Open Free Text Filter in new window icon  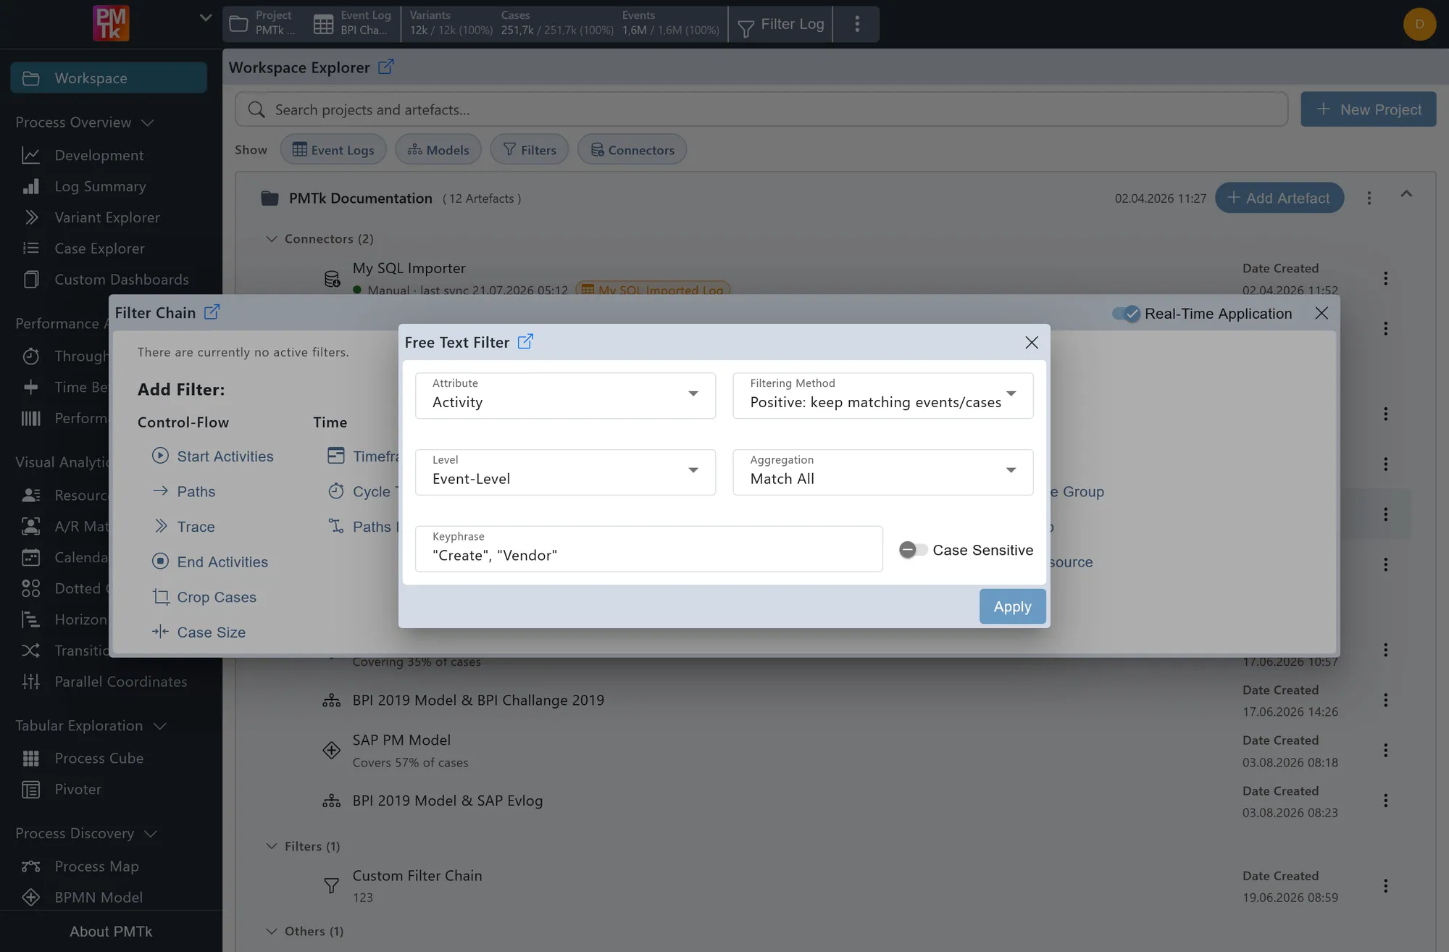[525, 342]
